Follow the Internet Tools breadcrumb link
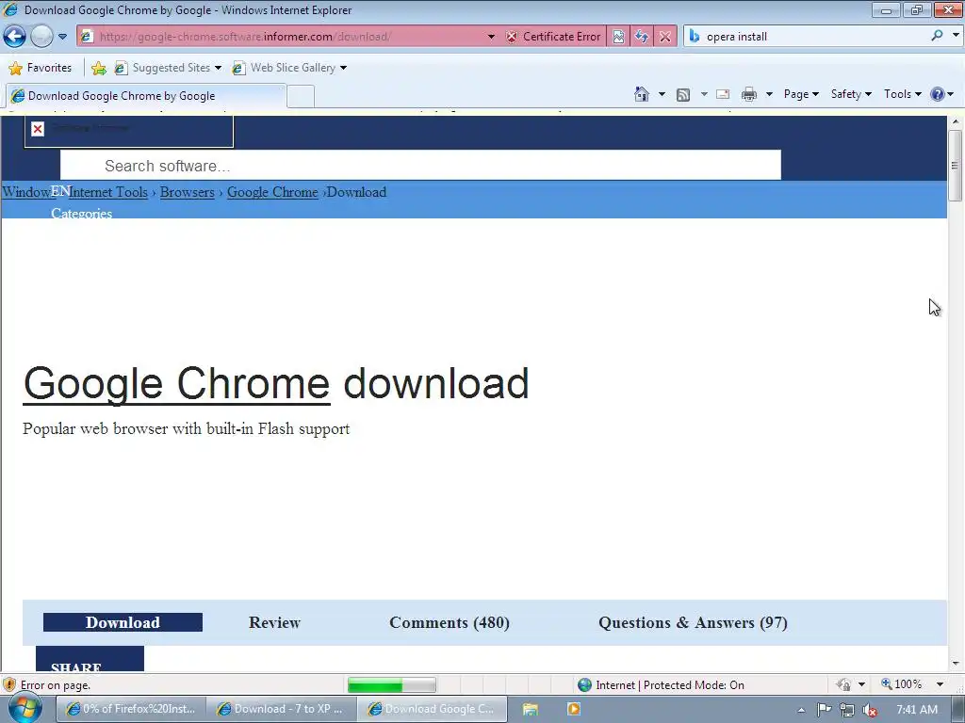The height and width of the screenshot is (723, 965). tap(108, 192)
